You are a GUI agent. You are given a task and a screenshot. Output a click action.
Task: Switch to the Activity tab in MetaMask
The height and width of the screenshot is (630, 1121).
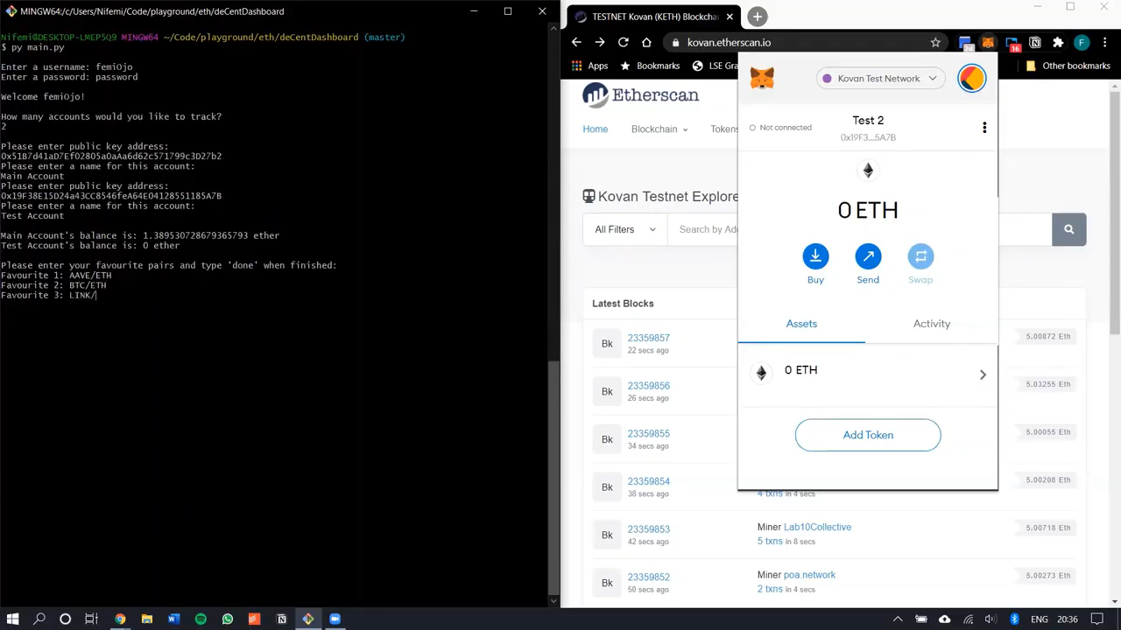click(x=932, y=324)
